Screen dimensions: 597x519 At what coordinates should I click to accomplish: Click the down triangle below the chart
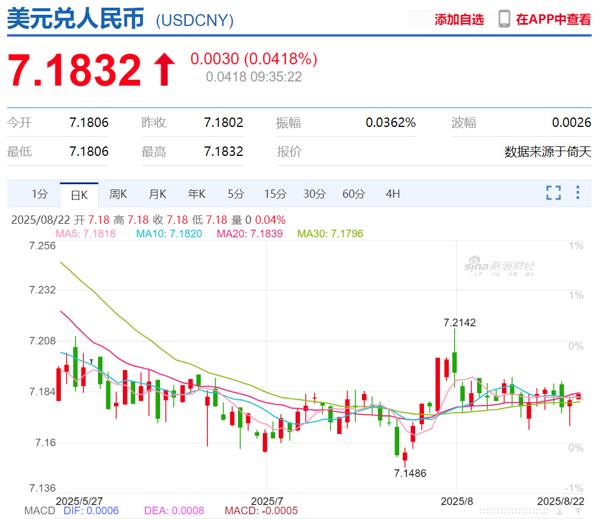(579, 513)
